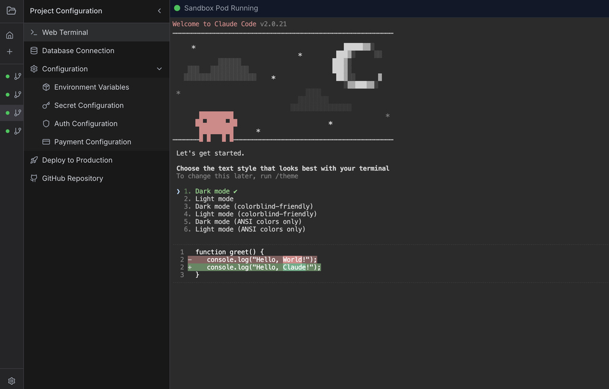Click the rocket icon beside Deploy to Production

(34, 160)
